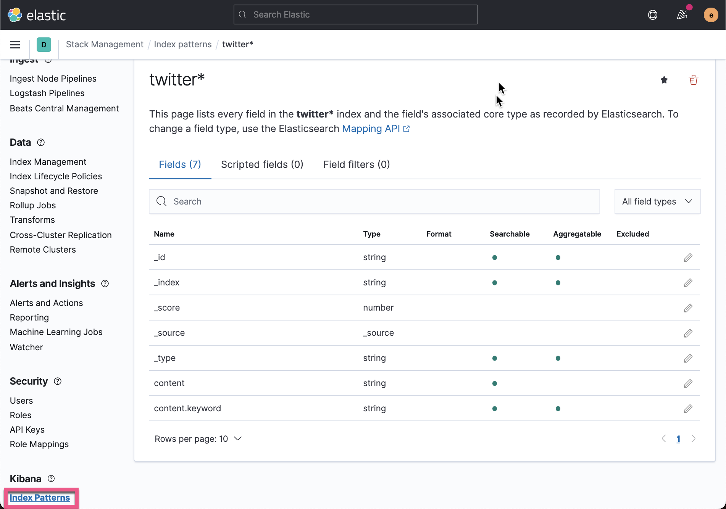726x509 pixels.
Task: Click the Elastic logo
Action: click(37, 14)
